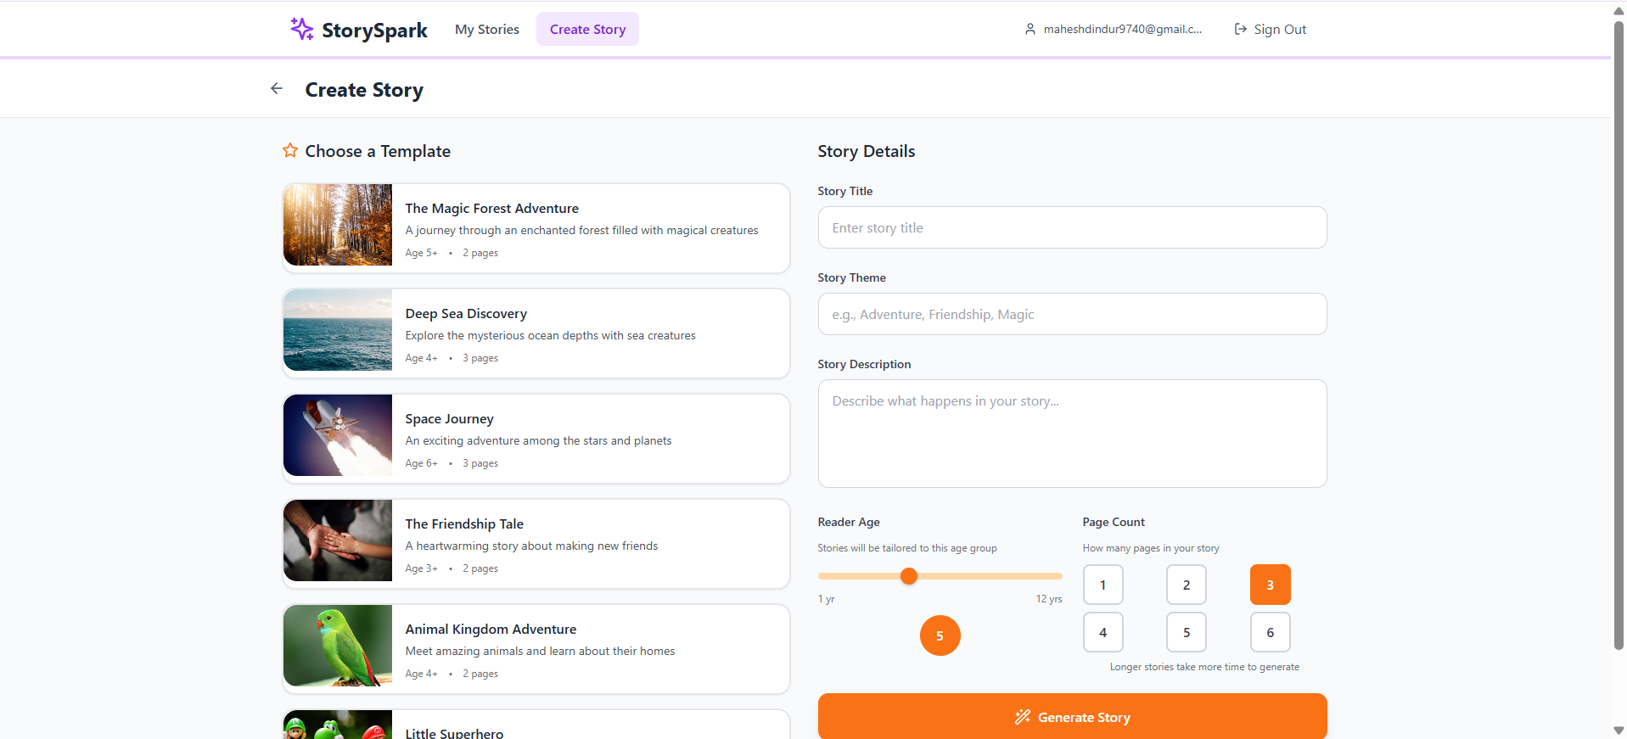Click the page scrollbar up arrow
The width and height of the screenshot is (1627, 739).
(1619, 11)
